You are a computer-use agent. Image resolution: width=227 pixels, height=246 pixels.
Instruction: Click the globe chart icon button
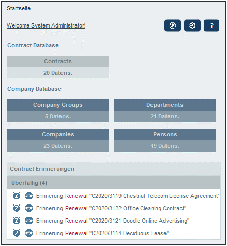(173, 25)
